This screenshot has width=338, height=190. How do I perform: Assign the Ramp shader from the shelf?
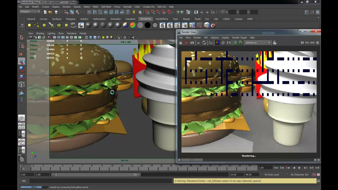pos(133,25)
